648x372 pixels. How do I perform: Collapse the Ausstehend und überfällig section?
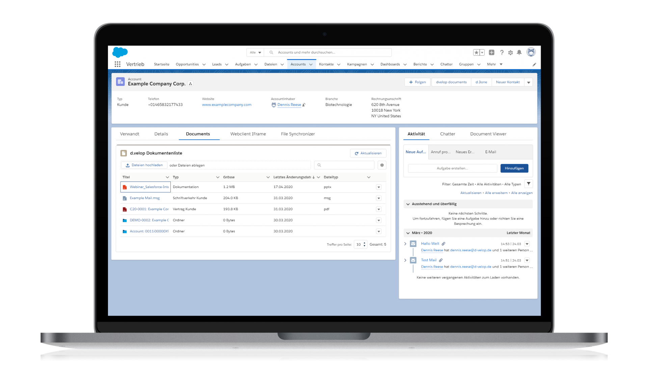[408, 204]
